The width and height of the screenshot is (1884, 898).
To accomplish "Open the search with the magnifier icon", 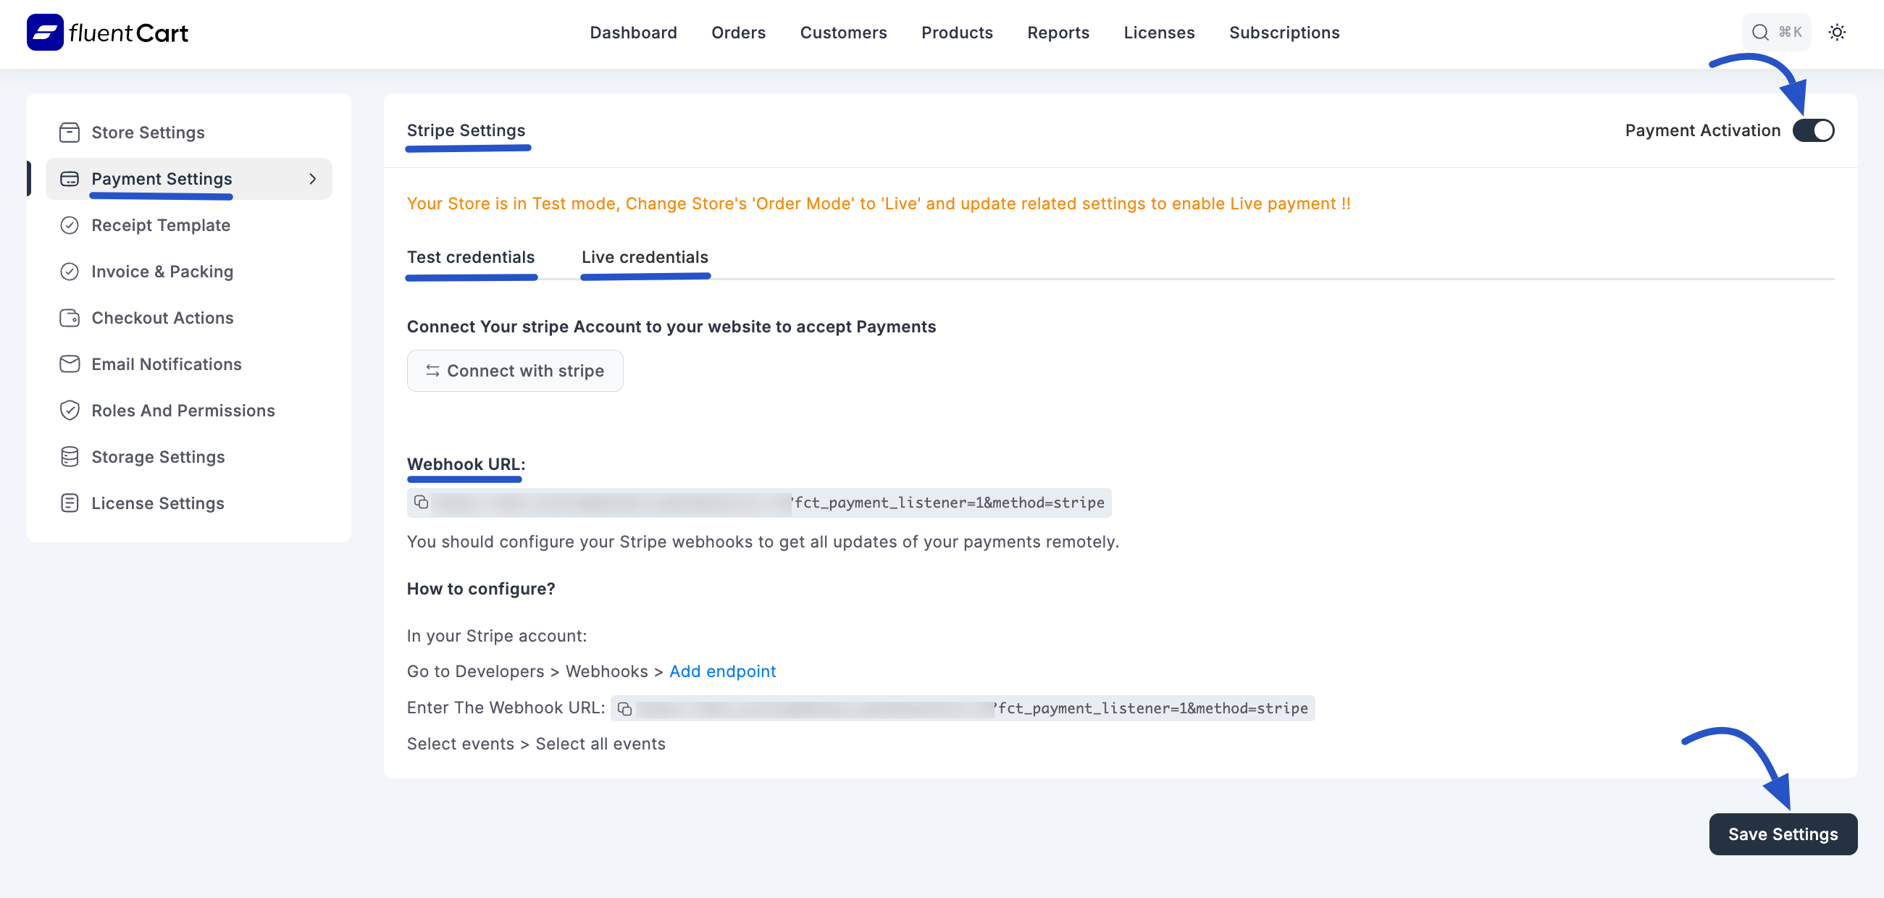I will tap(1759, 31).
